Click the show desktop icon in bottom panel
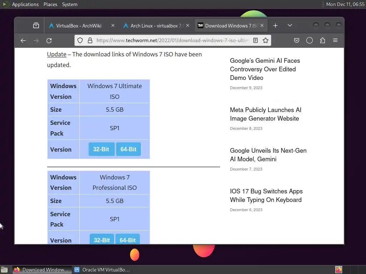Screen dimensions: 366x274 pos(4,270)
